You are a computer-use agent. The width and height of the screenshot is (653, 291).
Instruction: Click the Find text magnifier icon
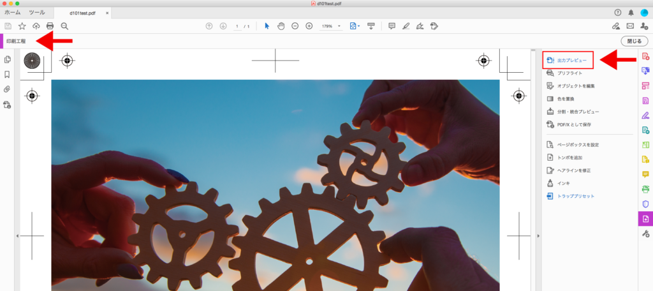(x=64, y=26)
